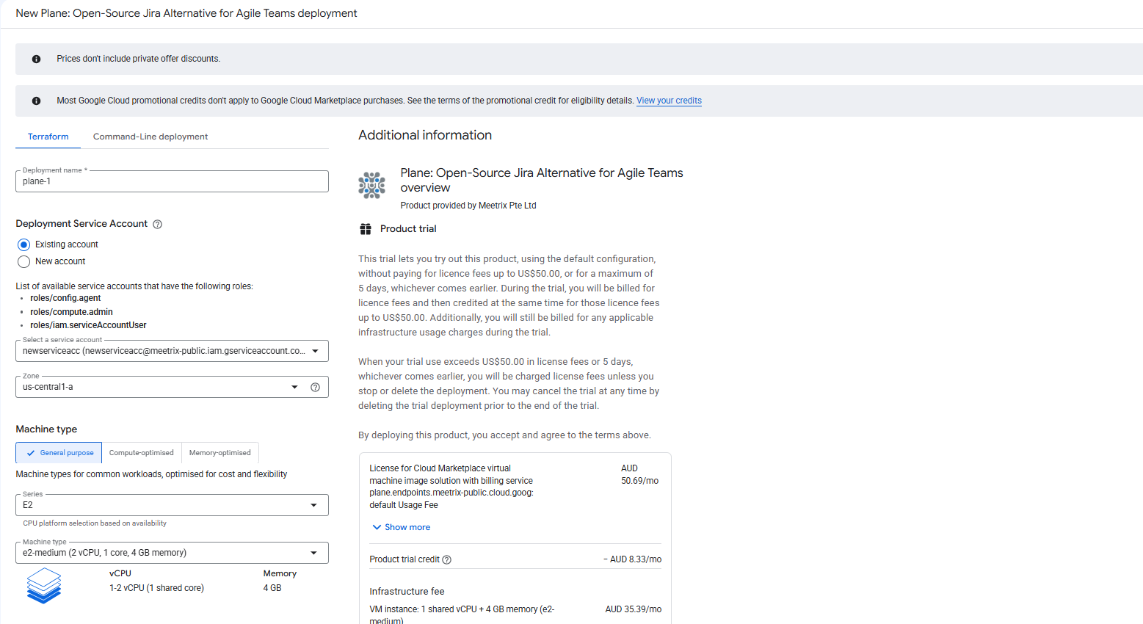
Task: Open the Series dropdown showing E2
Action: [x=172, y=505]
